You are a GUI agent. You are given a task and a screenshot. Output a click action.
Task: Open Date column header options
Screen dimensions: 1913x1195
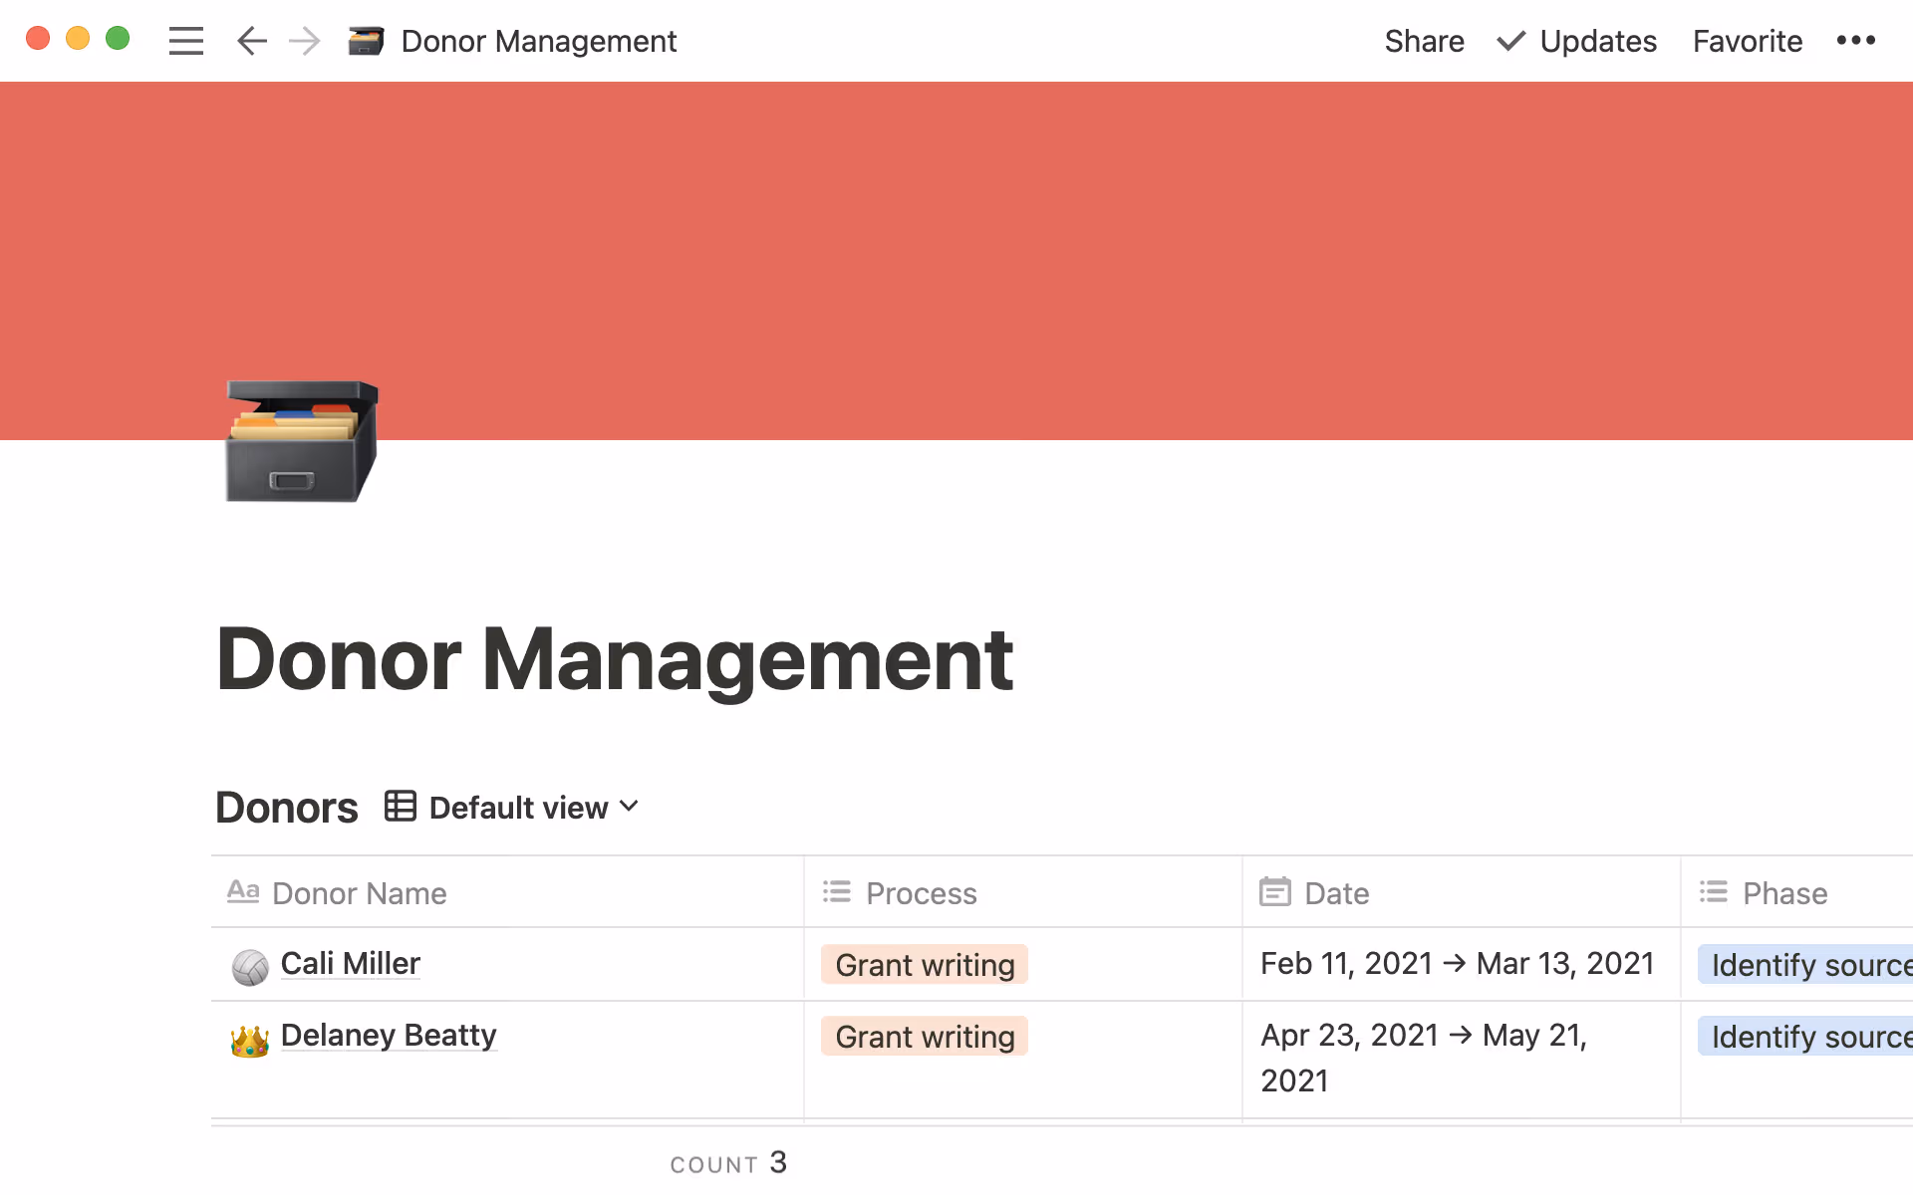point(1335,893)
